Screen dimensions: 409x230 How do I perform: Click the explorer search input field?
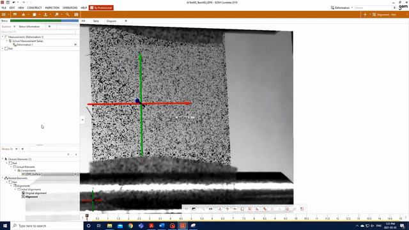(38, 32)
